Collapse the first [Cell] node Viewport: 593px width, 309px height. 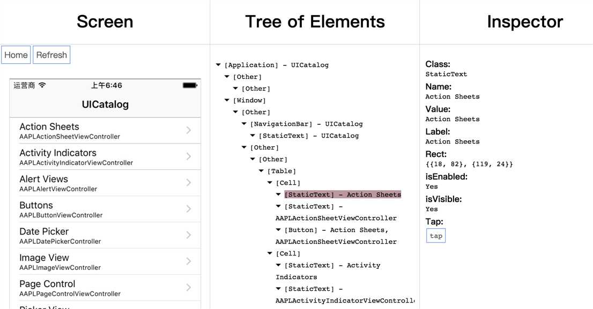(x=270, y=183)
